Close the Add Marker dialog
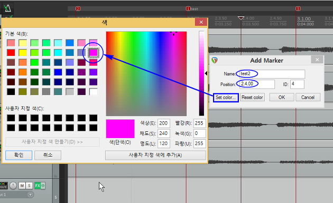The image size is (333, 203). [x=317, y=60]
